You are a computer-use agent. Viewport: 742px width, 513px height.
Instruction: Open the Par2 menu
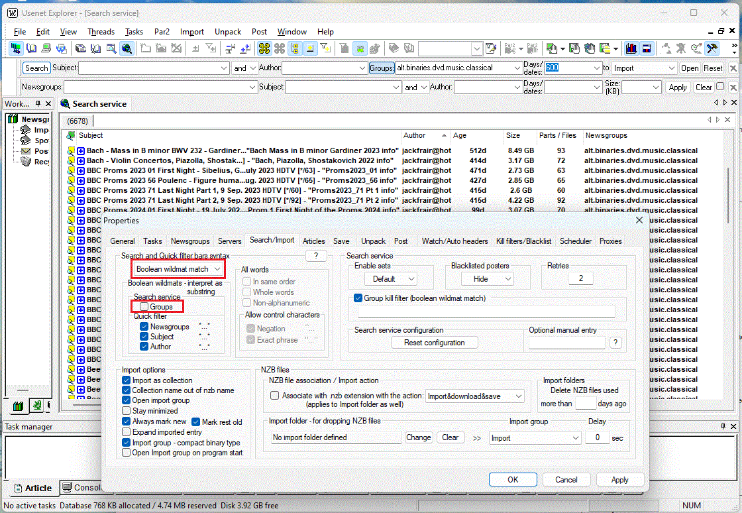tap(162, 32)
